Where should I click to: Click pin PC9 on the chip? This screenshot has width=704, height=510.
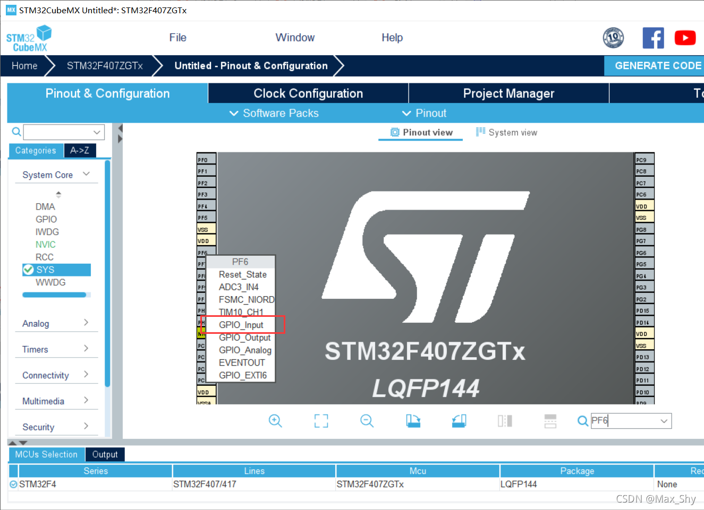tap(644, 160)
